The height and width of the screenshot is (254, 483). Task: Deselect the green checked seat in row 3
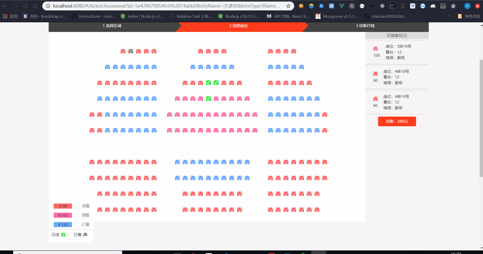coord(208,83)
